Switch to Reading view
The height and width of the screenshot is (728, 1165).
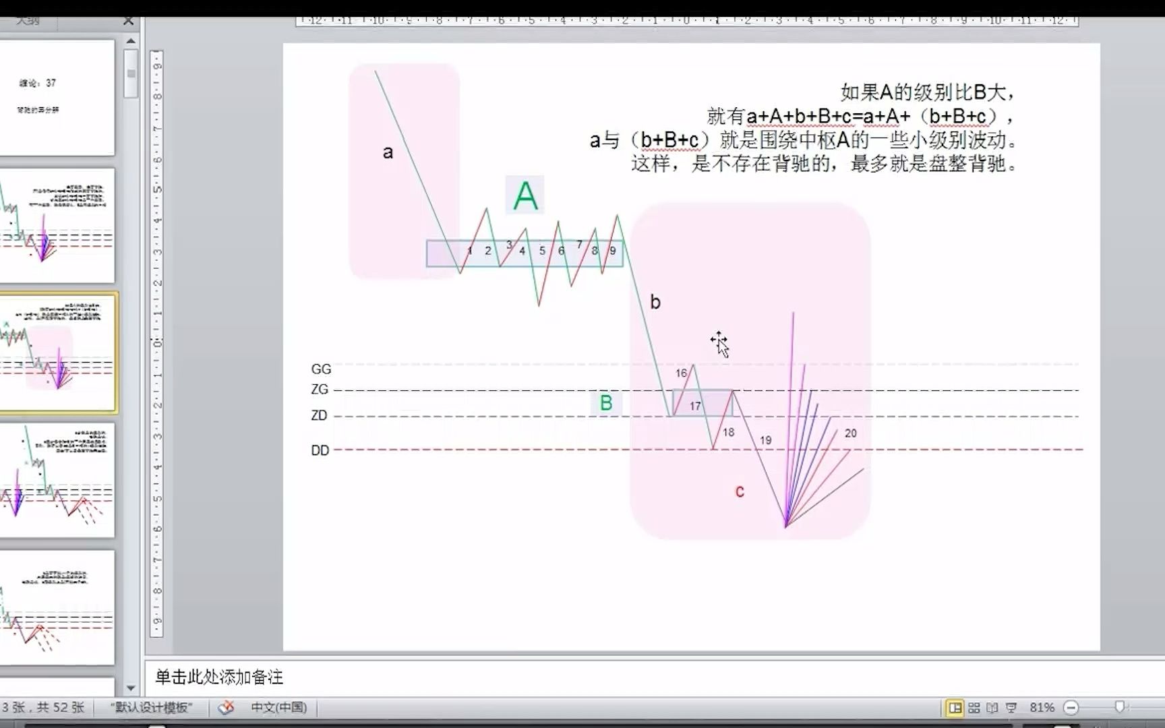992,707
